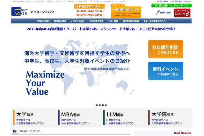
Task: Open the よくあるご質問 link
Action: pos(176,1)
